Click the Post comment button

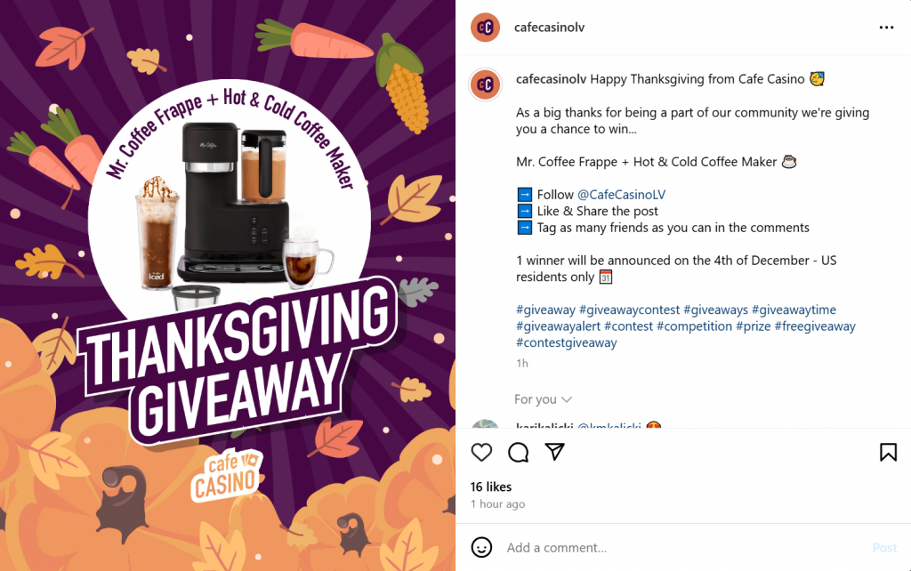point(884,548)
